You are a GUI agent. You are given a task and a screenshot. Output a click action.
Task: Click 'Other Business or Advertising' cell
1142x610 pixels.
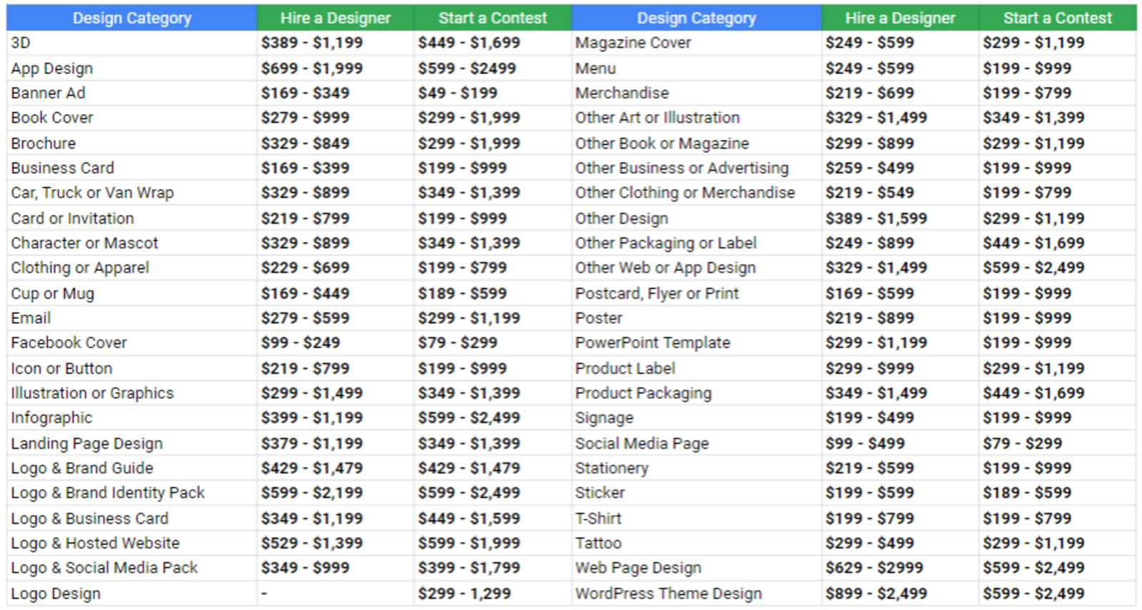(696, 168)
